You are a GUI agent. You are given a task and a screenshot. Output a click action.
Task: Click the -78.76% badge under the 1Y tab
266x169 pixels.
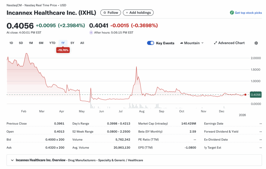[x=63, y=50]
